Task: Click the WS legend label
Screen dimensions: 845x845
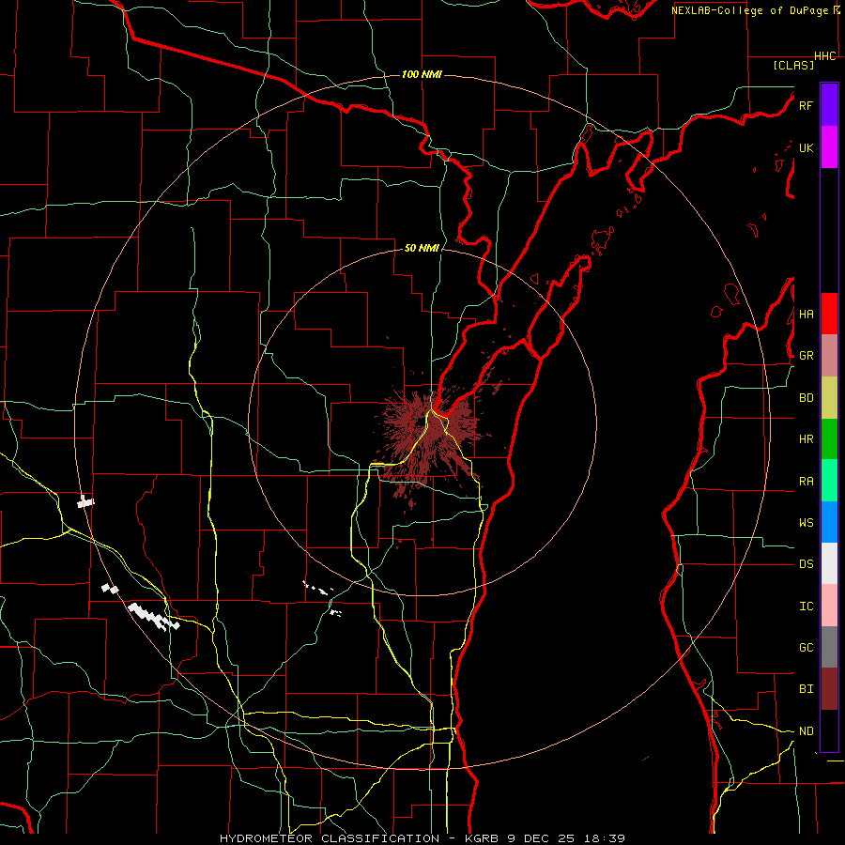Action: pos(806,523)
